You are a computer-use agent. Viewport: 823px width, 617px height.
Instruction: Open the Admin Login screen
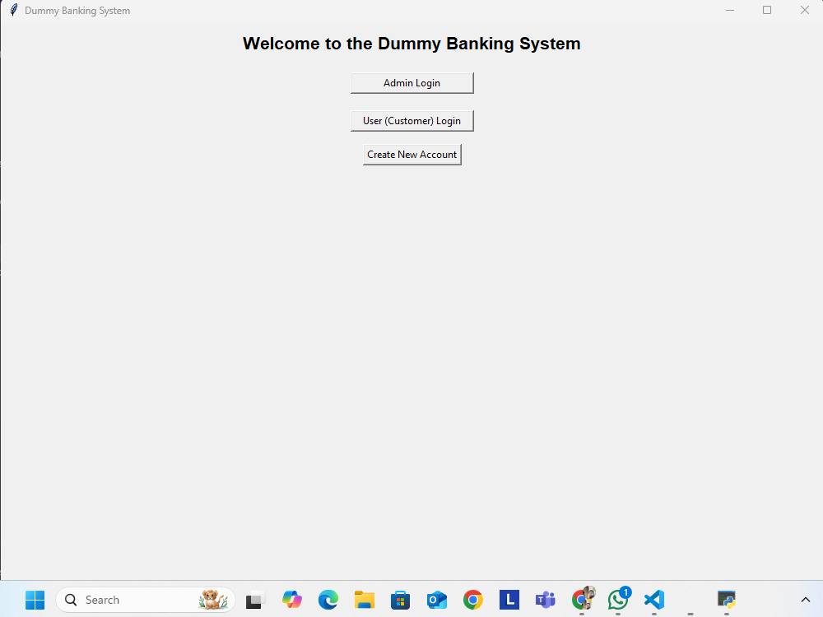412,83
